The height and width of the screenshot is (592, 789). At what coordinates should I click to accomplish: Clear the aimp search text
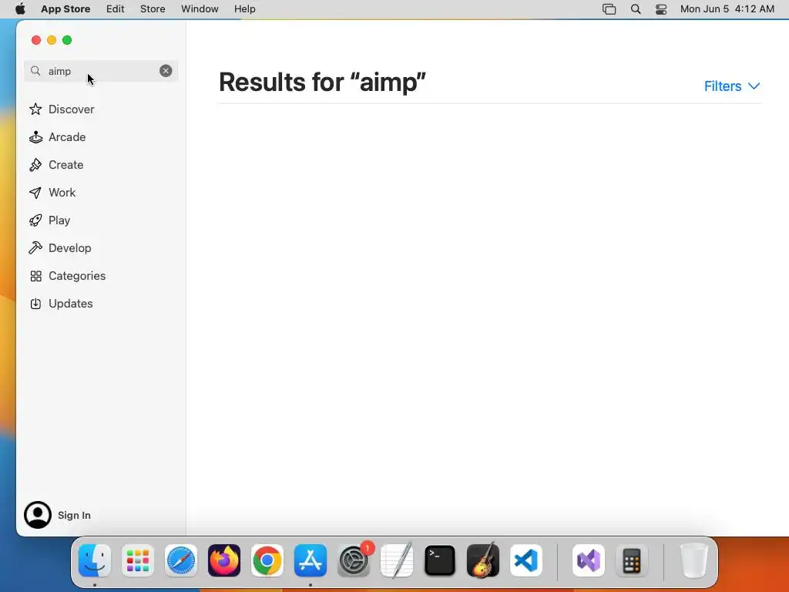[166, 71]
